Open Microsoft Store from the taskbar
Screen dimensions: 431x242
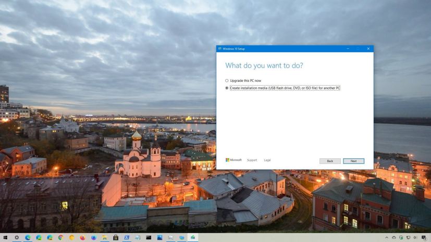pos(116,237)
